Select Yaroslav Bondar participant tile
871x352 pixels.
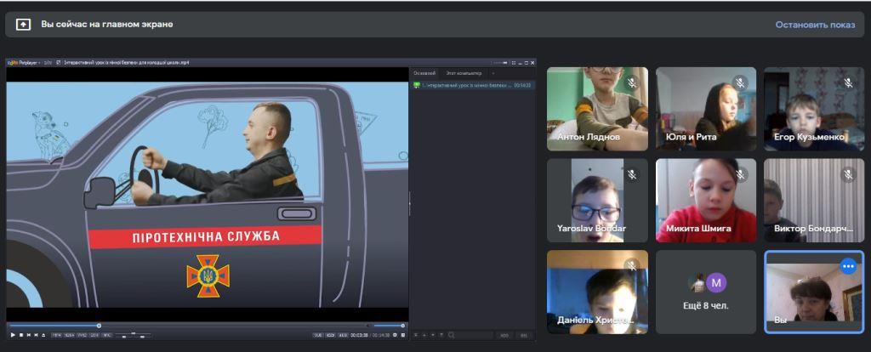(x=597, y=201)
